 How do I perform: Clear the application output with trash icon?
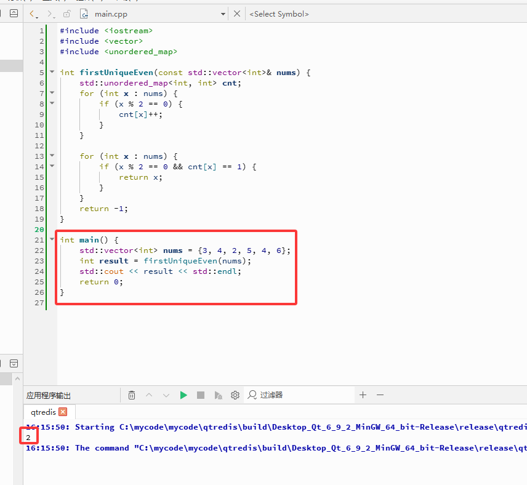(x=132, y=395)
